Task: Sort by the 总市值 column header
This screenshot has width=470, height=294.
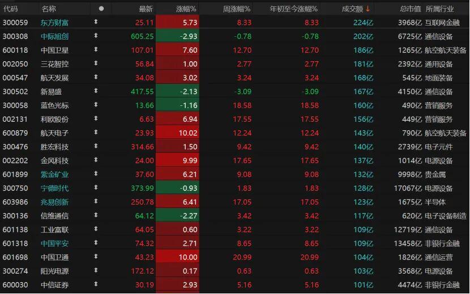Action: point(410,8)
